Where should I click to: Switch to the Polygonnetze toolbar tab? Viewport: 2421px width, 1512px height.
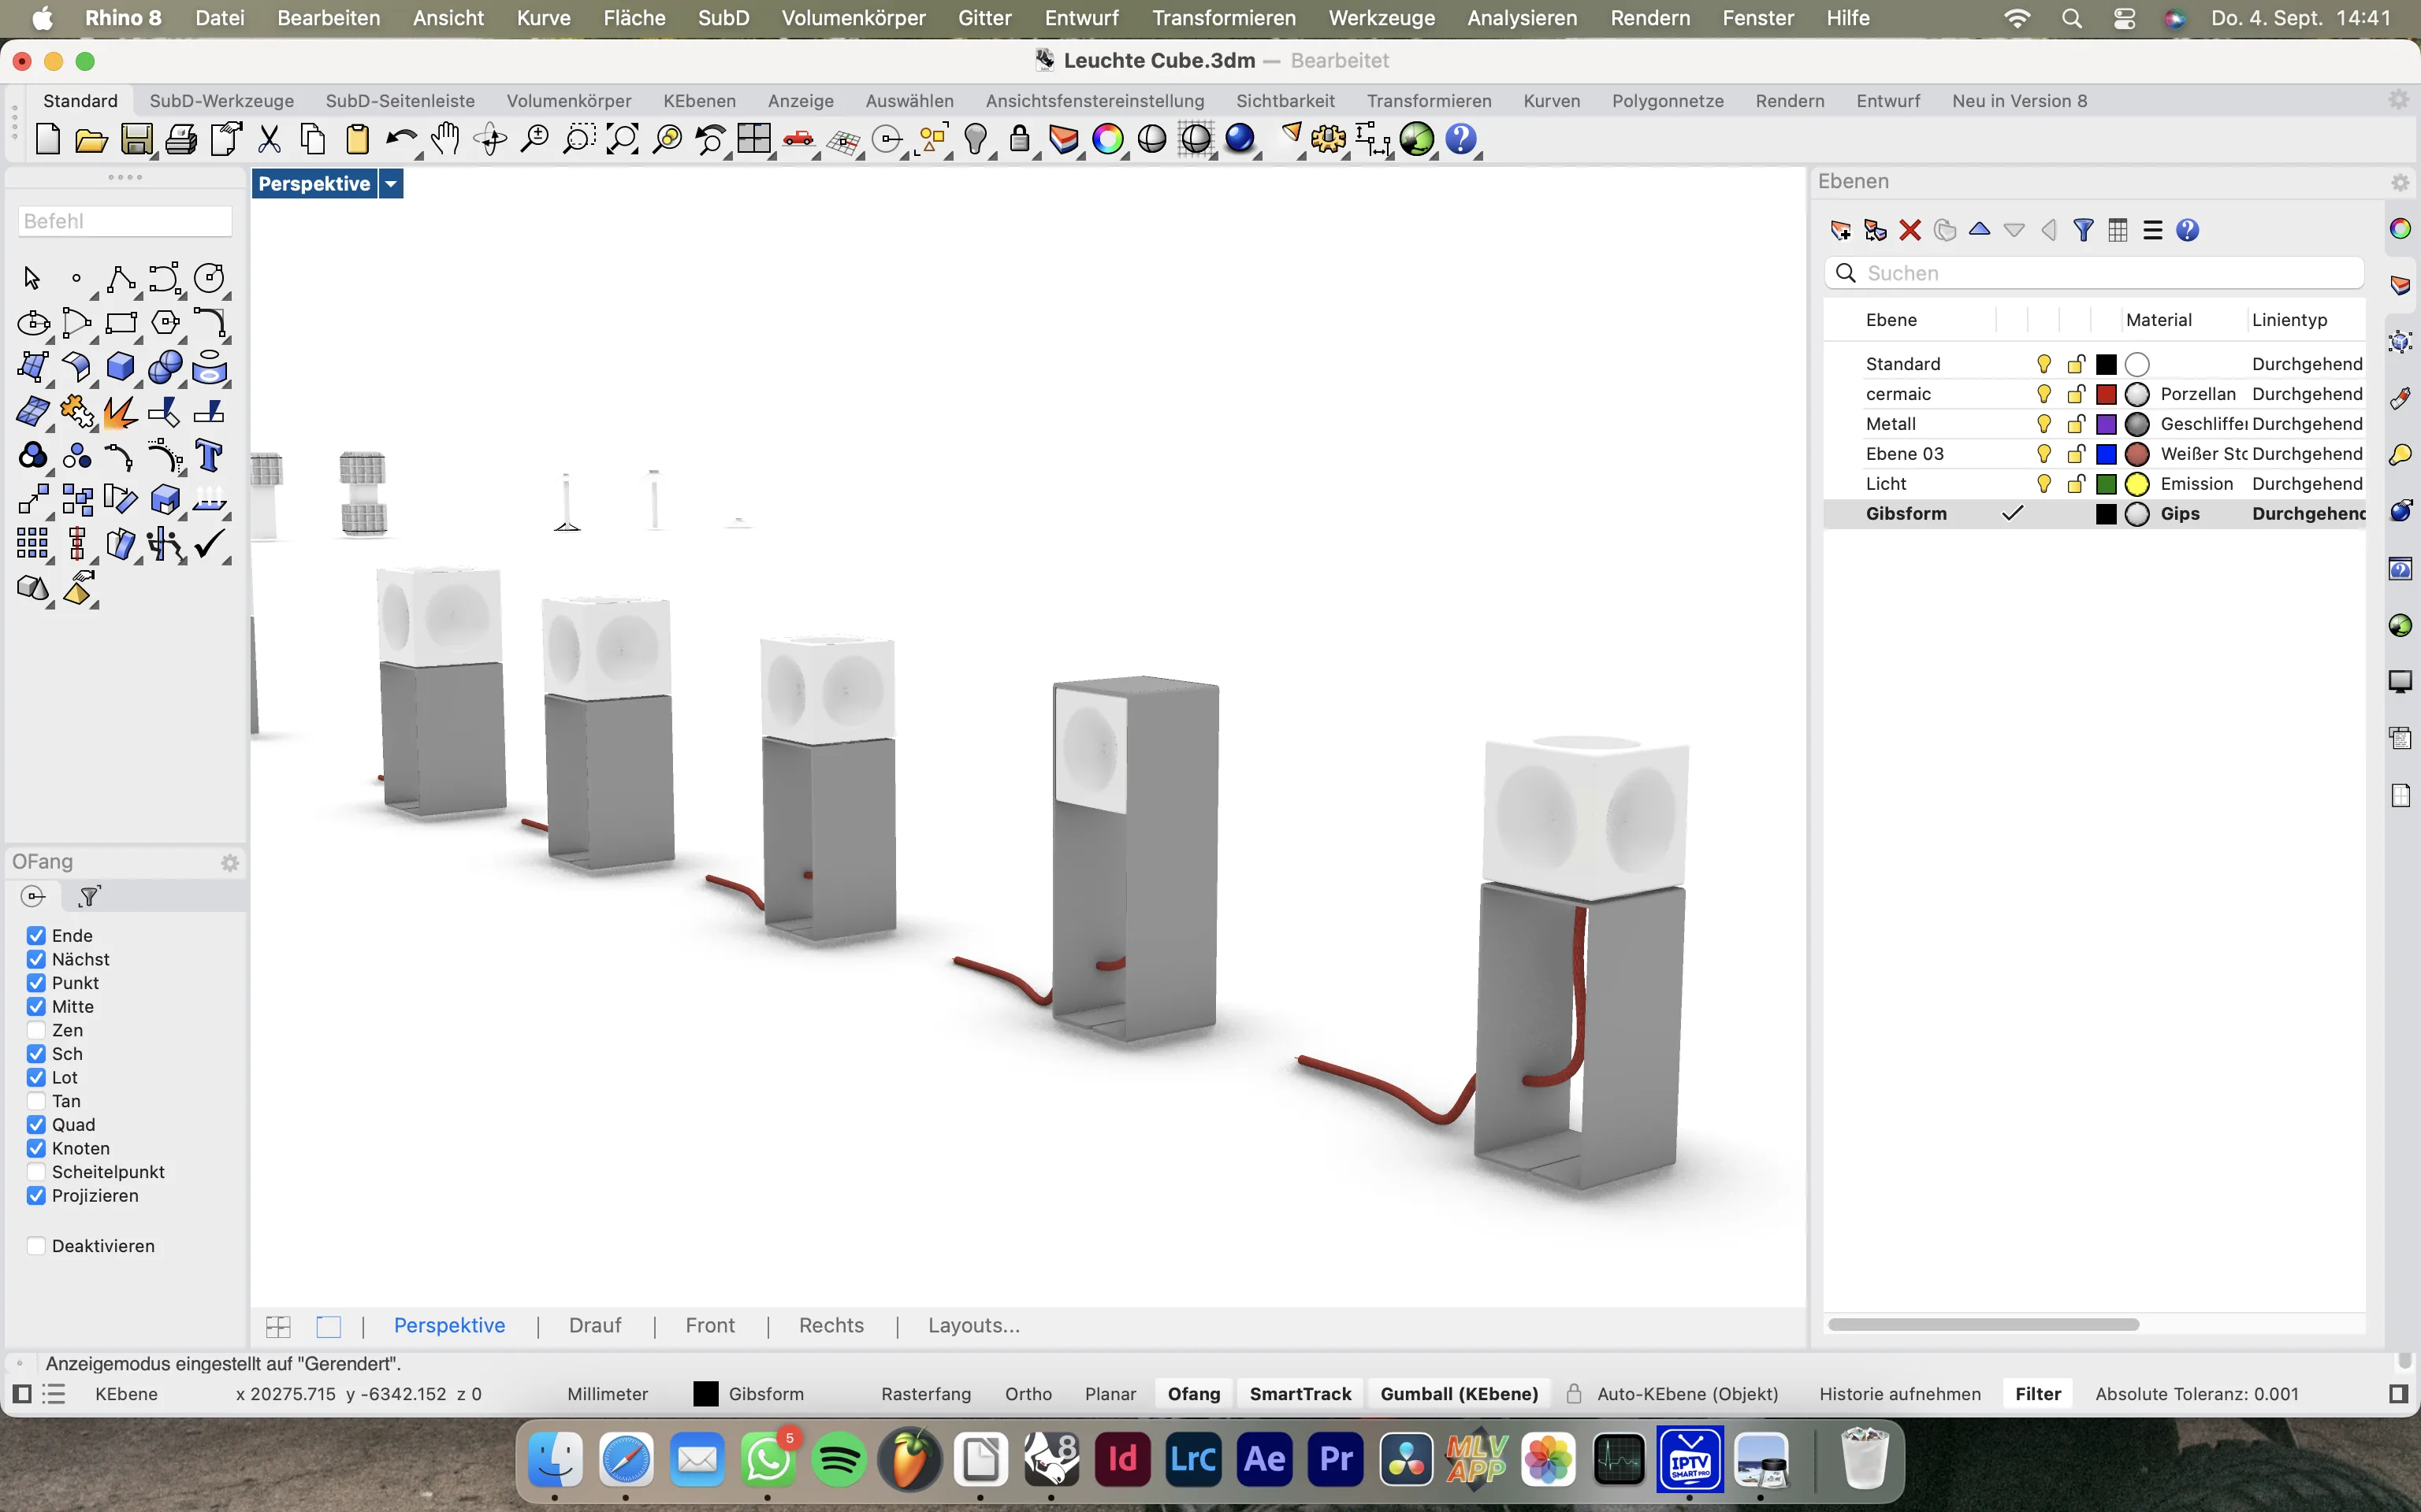[x=1668, y=101]
